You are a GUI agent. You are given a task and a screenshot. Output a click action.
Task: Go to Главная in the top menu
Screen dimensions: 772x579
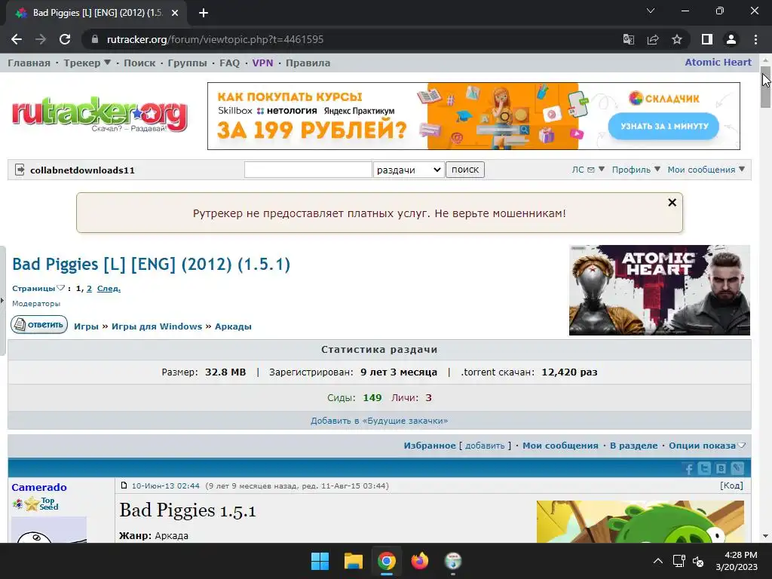29,63
